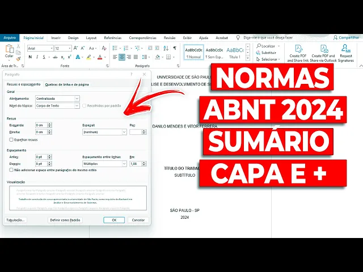Click the numbered list icon
The image size is (363, 272).
126,48
